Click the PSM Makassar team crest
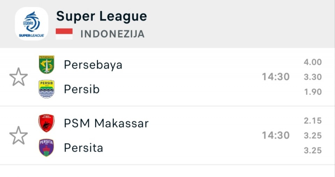Viewport: 335px width, 177px height. click(x=46, y=123)
